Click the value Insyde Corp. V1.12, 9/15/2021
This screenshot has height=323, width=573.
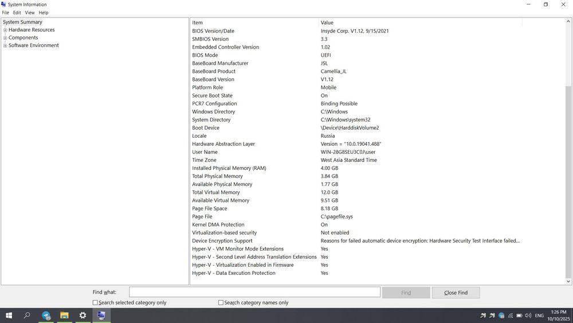point(355,31)
